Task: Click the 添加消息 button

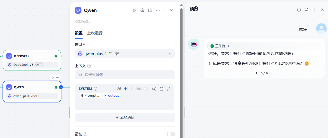Action: 125,117
